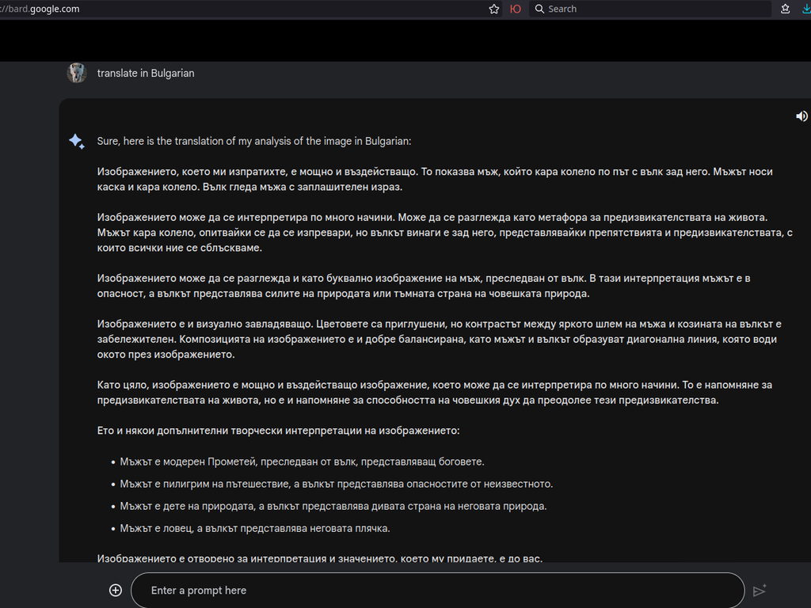Open the browser downloads icon
This screenshot has width=811, height=608.
[806, 9]
